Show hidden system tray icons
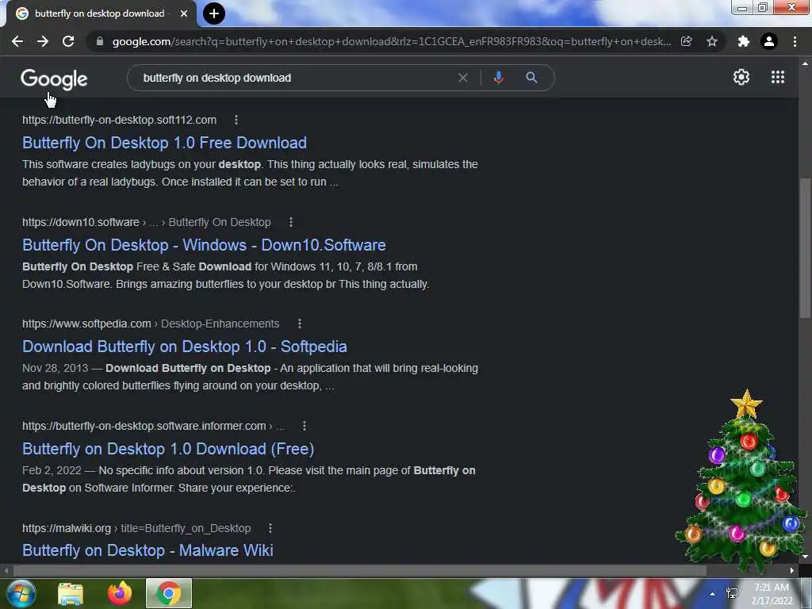 tap(713, 594)
